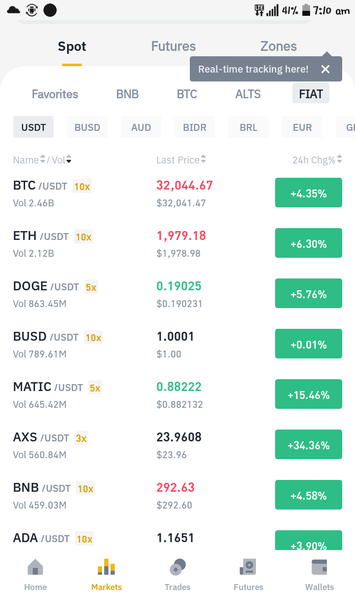Screen dimensions: 355x592
Task: Select the BUSD quote filter
Action: [87, 127]
